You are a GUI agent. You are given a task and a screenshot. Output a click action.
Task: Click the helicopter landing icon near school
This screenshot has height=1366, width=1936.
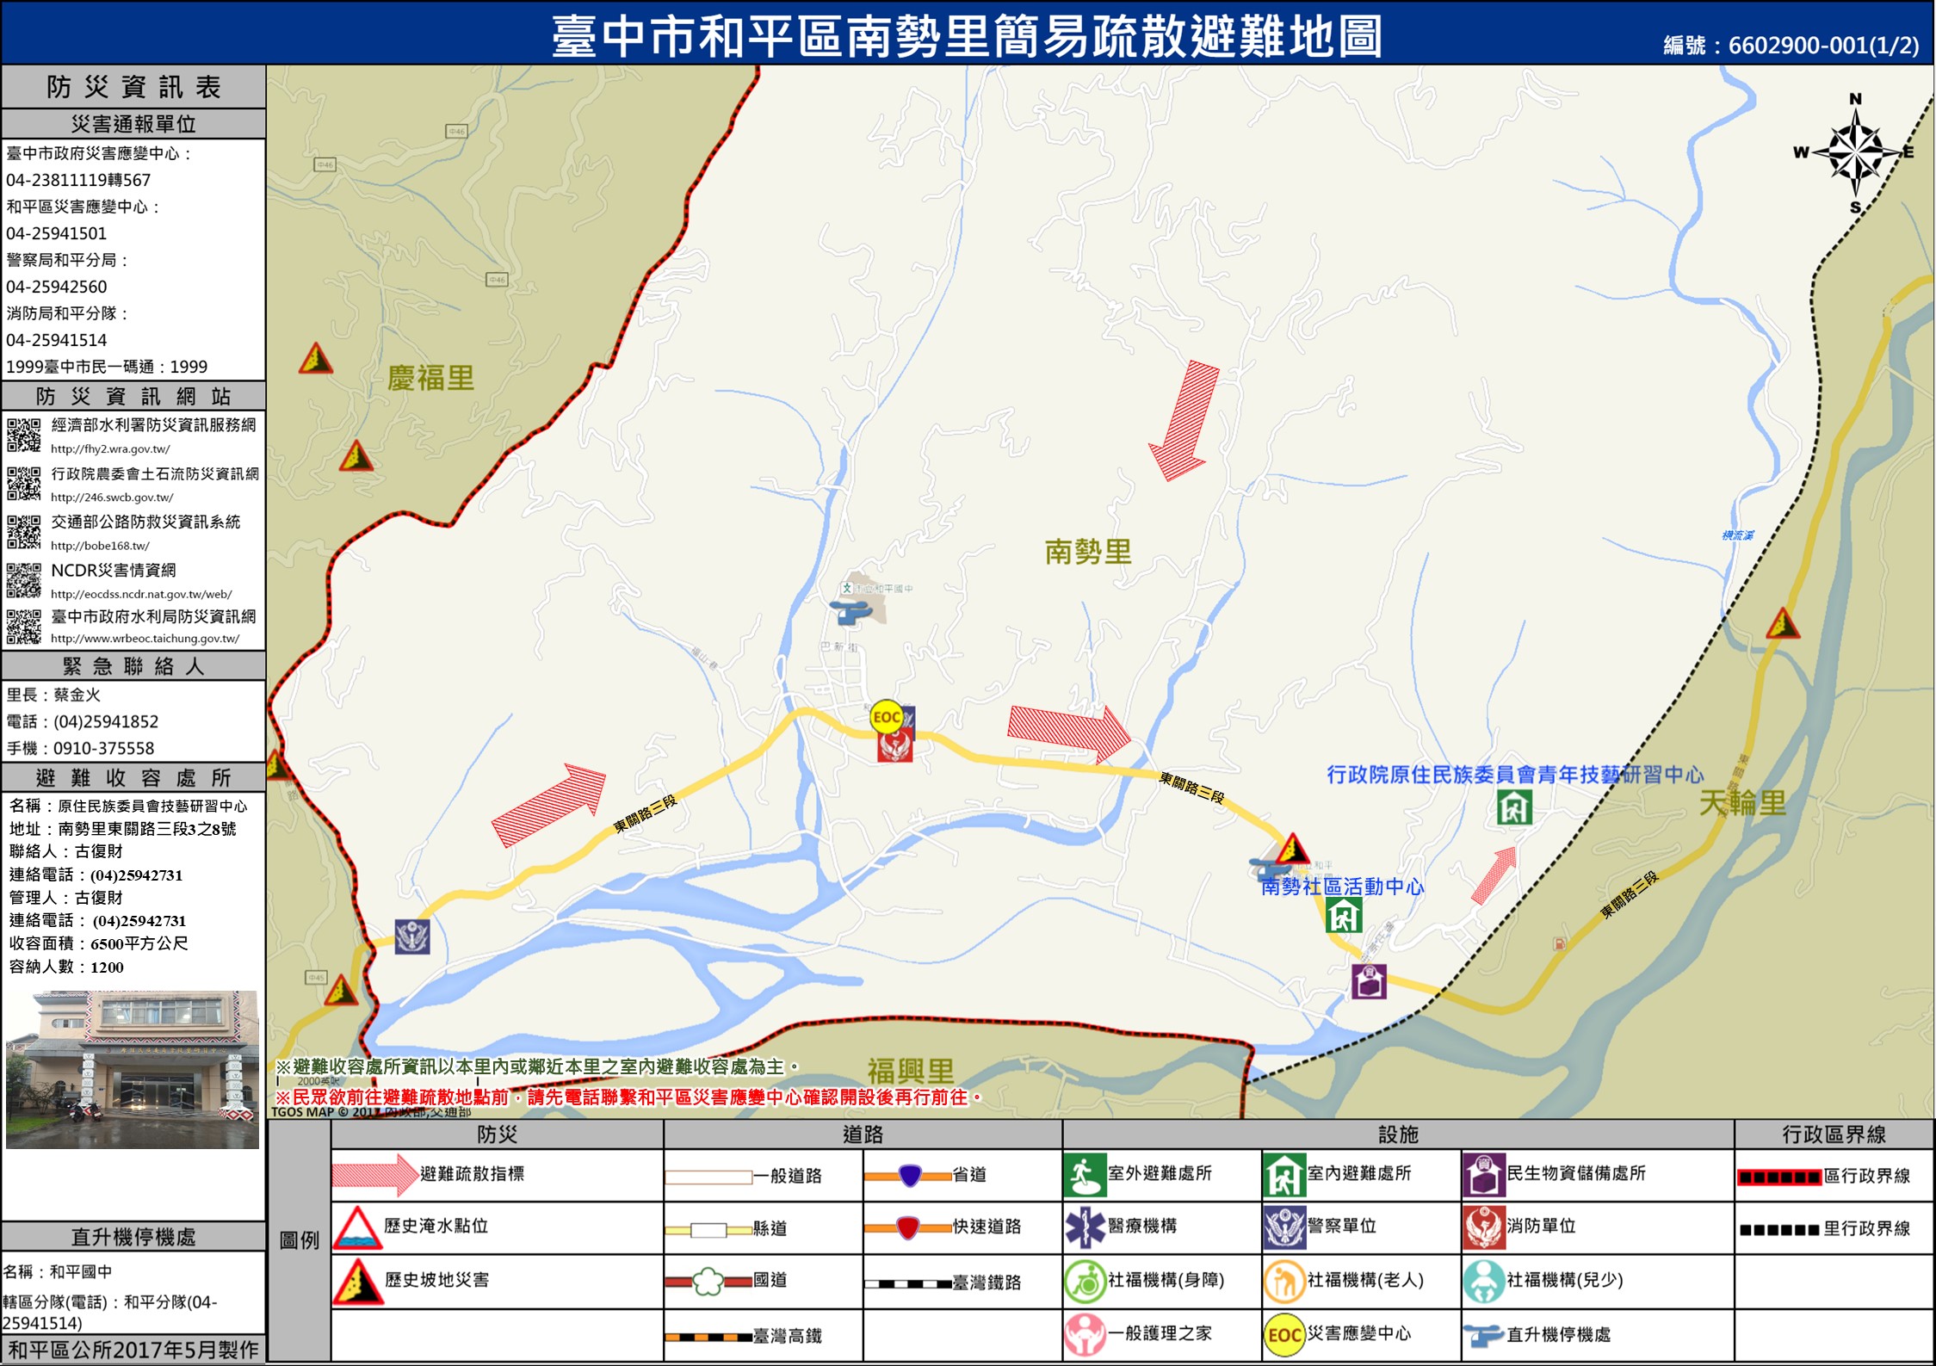click(851, 613)
